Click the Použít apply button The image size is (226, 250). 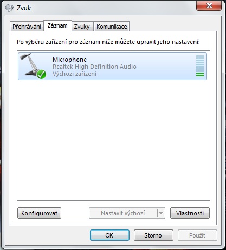197,235
